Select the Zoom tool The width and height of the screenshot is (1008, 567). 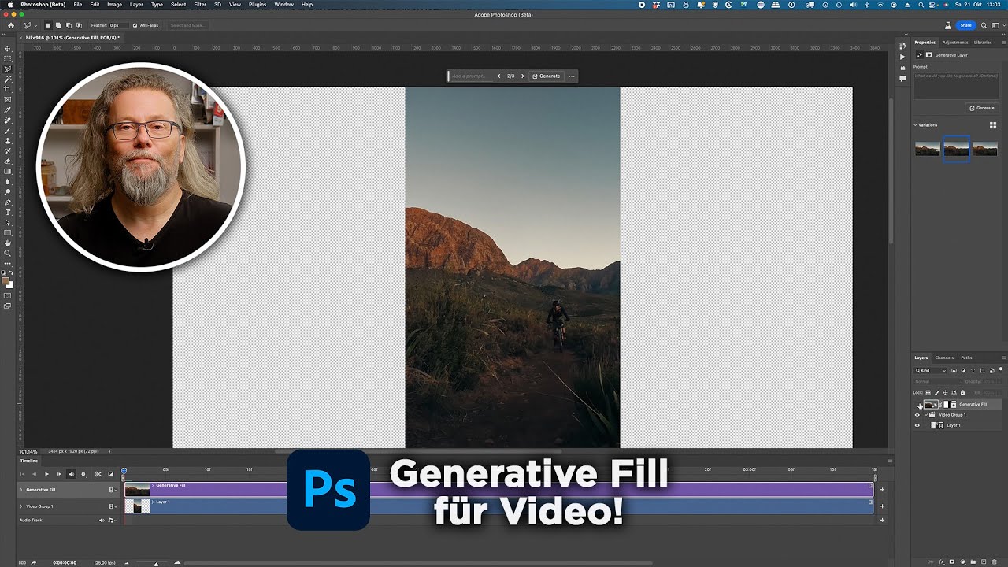coord(8,254)
